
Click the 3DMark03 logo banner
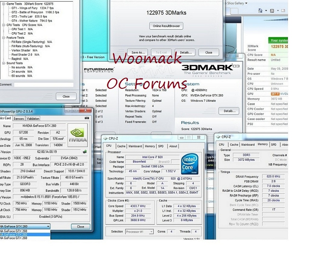(210, 70)
